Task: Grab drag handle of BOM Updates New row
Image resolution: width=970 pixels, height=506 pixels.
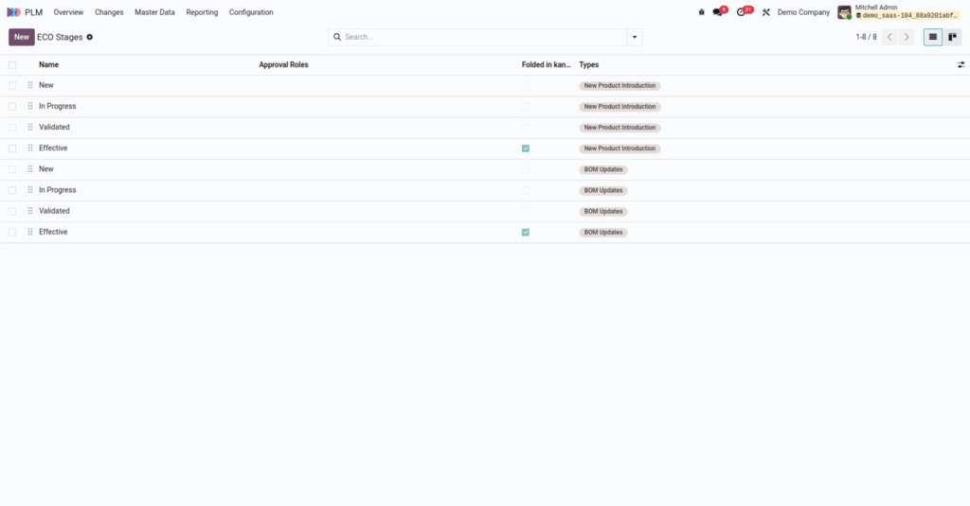Action: pyautogui.click(x=30, y=169)
